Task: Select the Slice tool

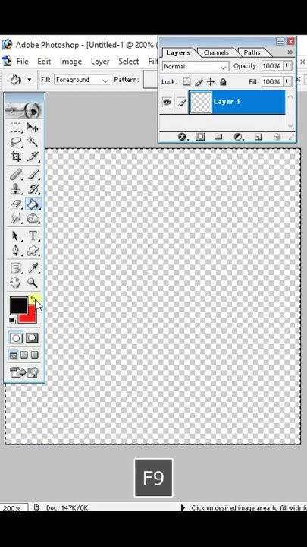Action: [x=33, y=157]
